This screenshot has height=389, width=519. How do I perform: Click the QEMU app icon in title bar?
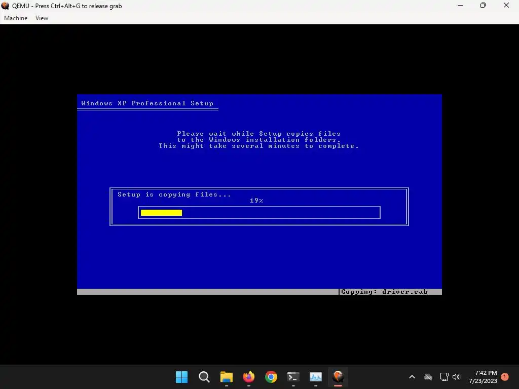5,6
